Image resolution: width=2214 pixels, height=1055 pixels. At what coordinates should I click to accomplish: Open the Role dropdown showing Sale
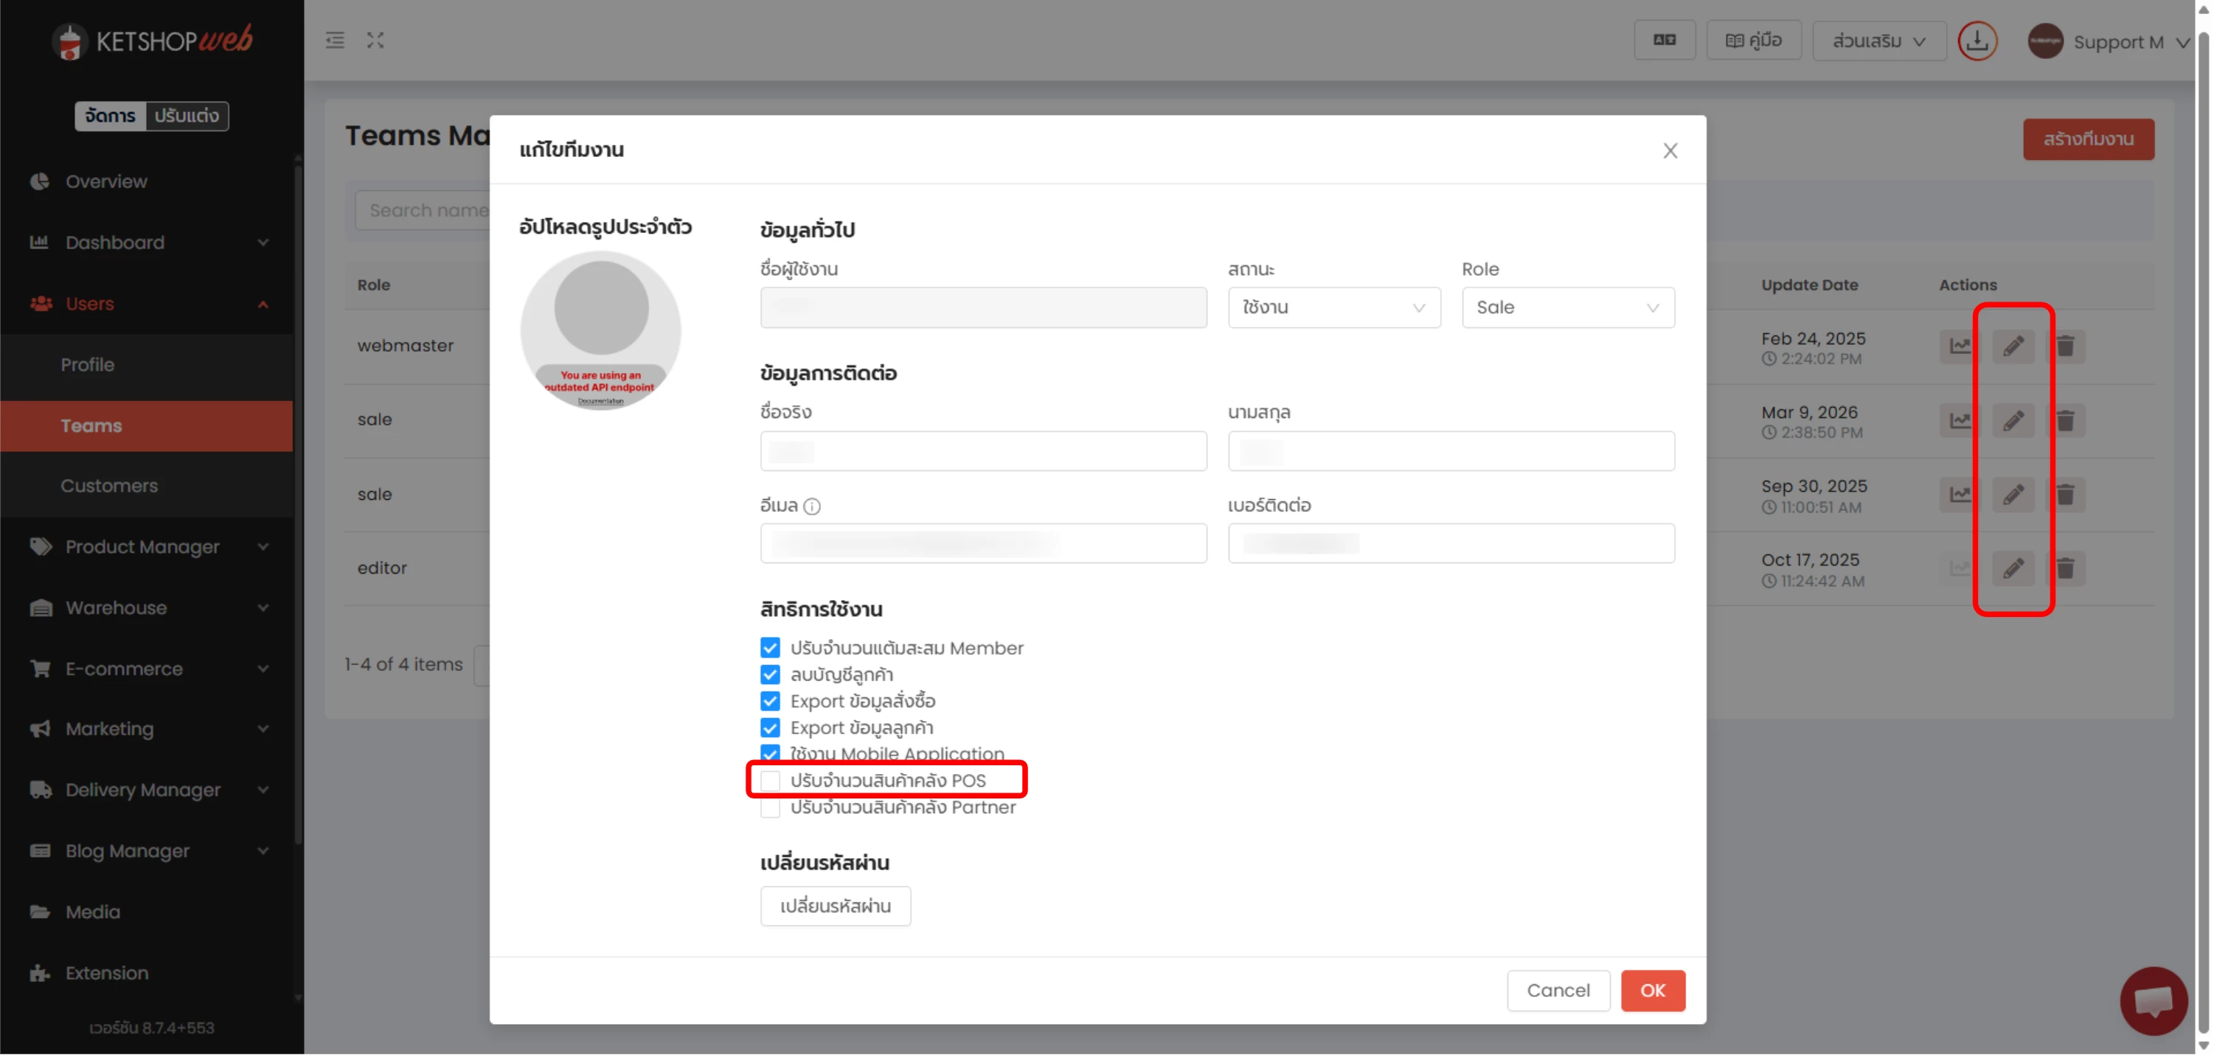1566,307
